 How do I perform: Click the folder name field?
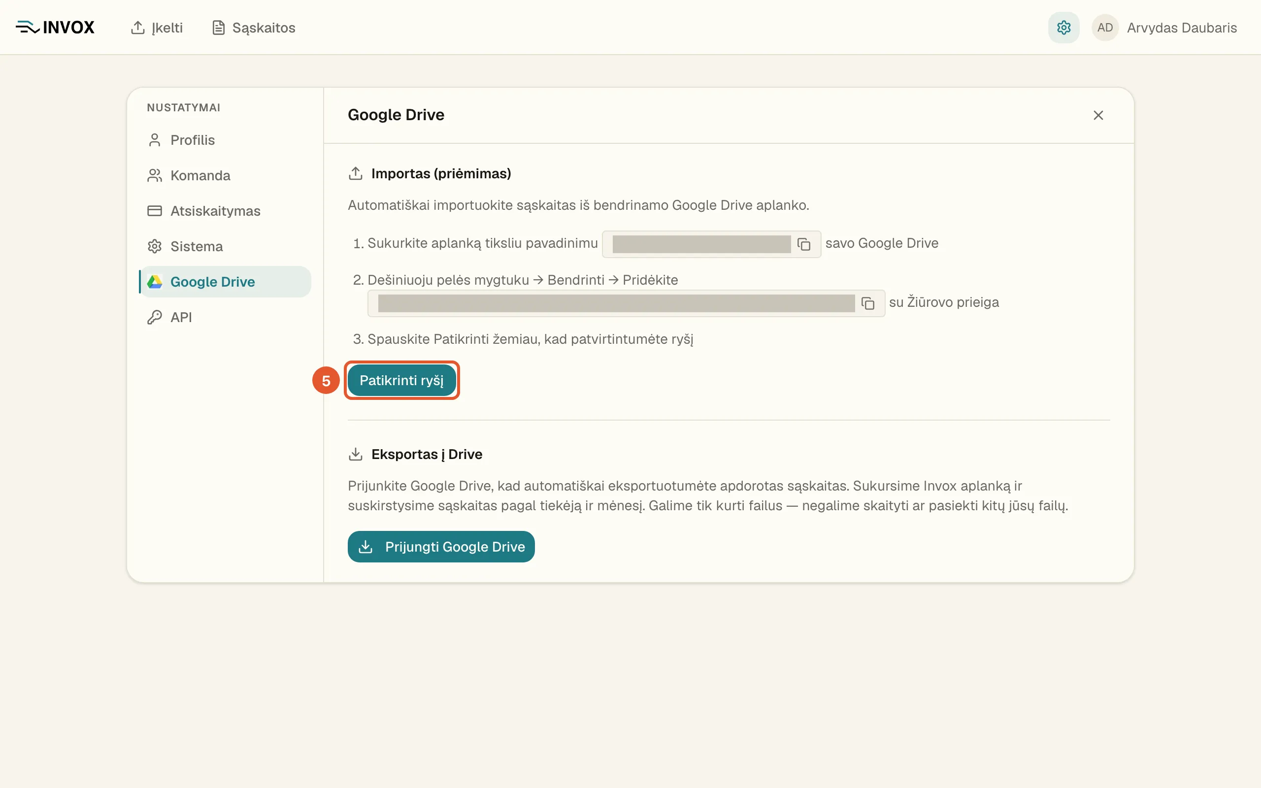click(x=711, y=244)
